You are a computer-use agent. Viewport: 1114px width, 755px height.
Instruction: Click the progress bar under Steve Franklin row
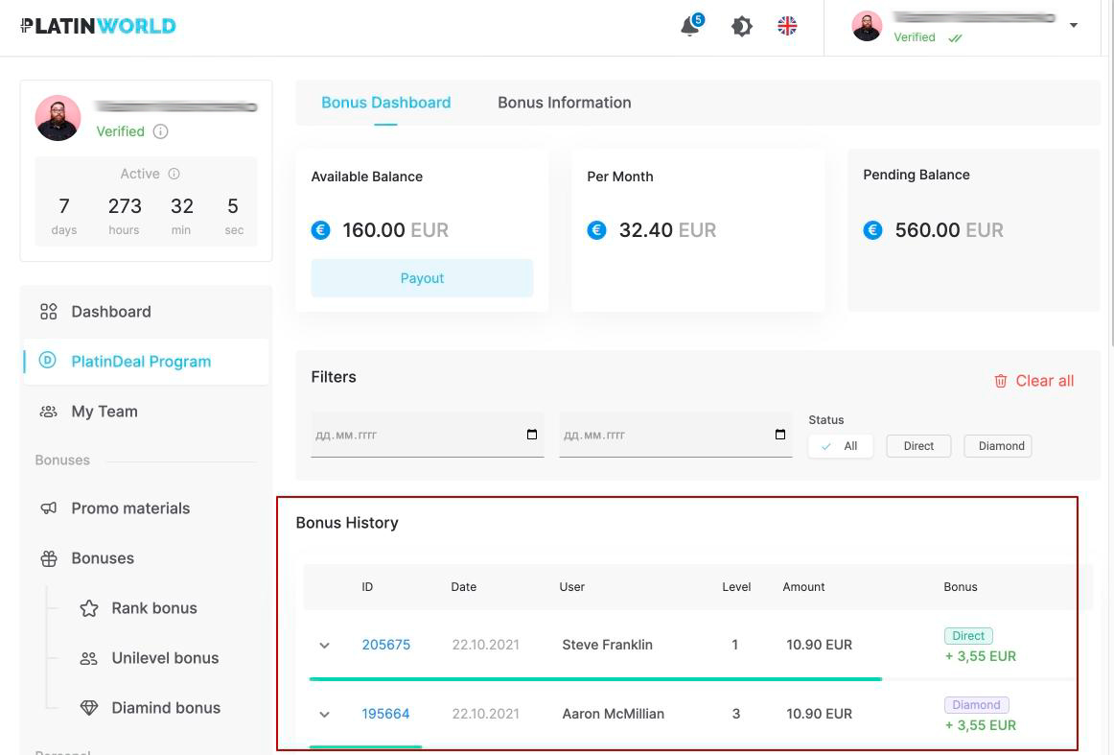(x=594, y=679)
